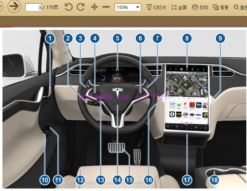Open the 150% zoom level dropdown

point(128,7)
